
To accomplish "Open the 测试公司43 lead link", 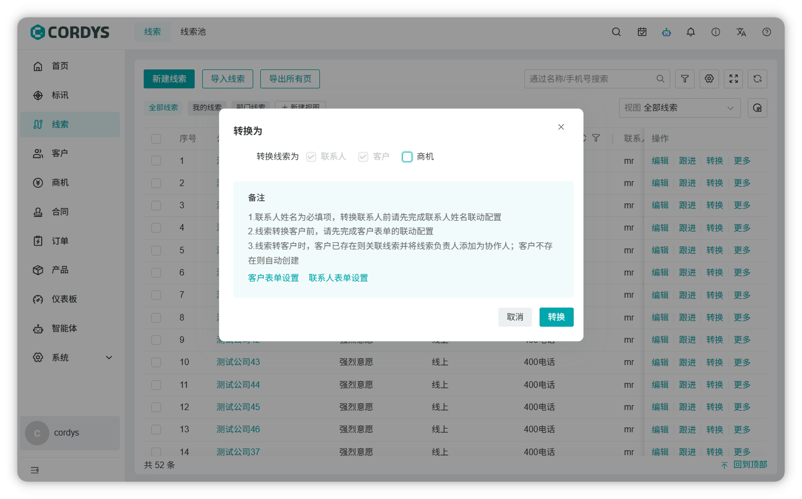I will click(239, 362).
